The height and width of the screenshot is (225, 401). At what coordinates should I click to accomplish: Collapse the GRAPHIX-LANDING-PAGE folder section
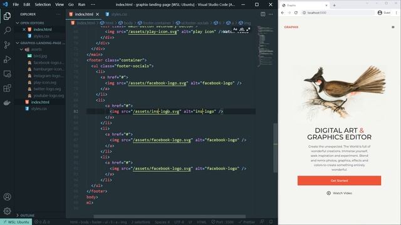pyautogui.click(x=40, y=43)
